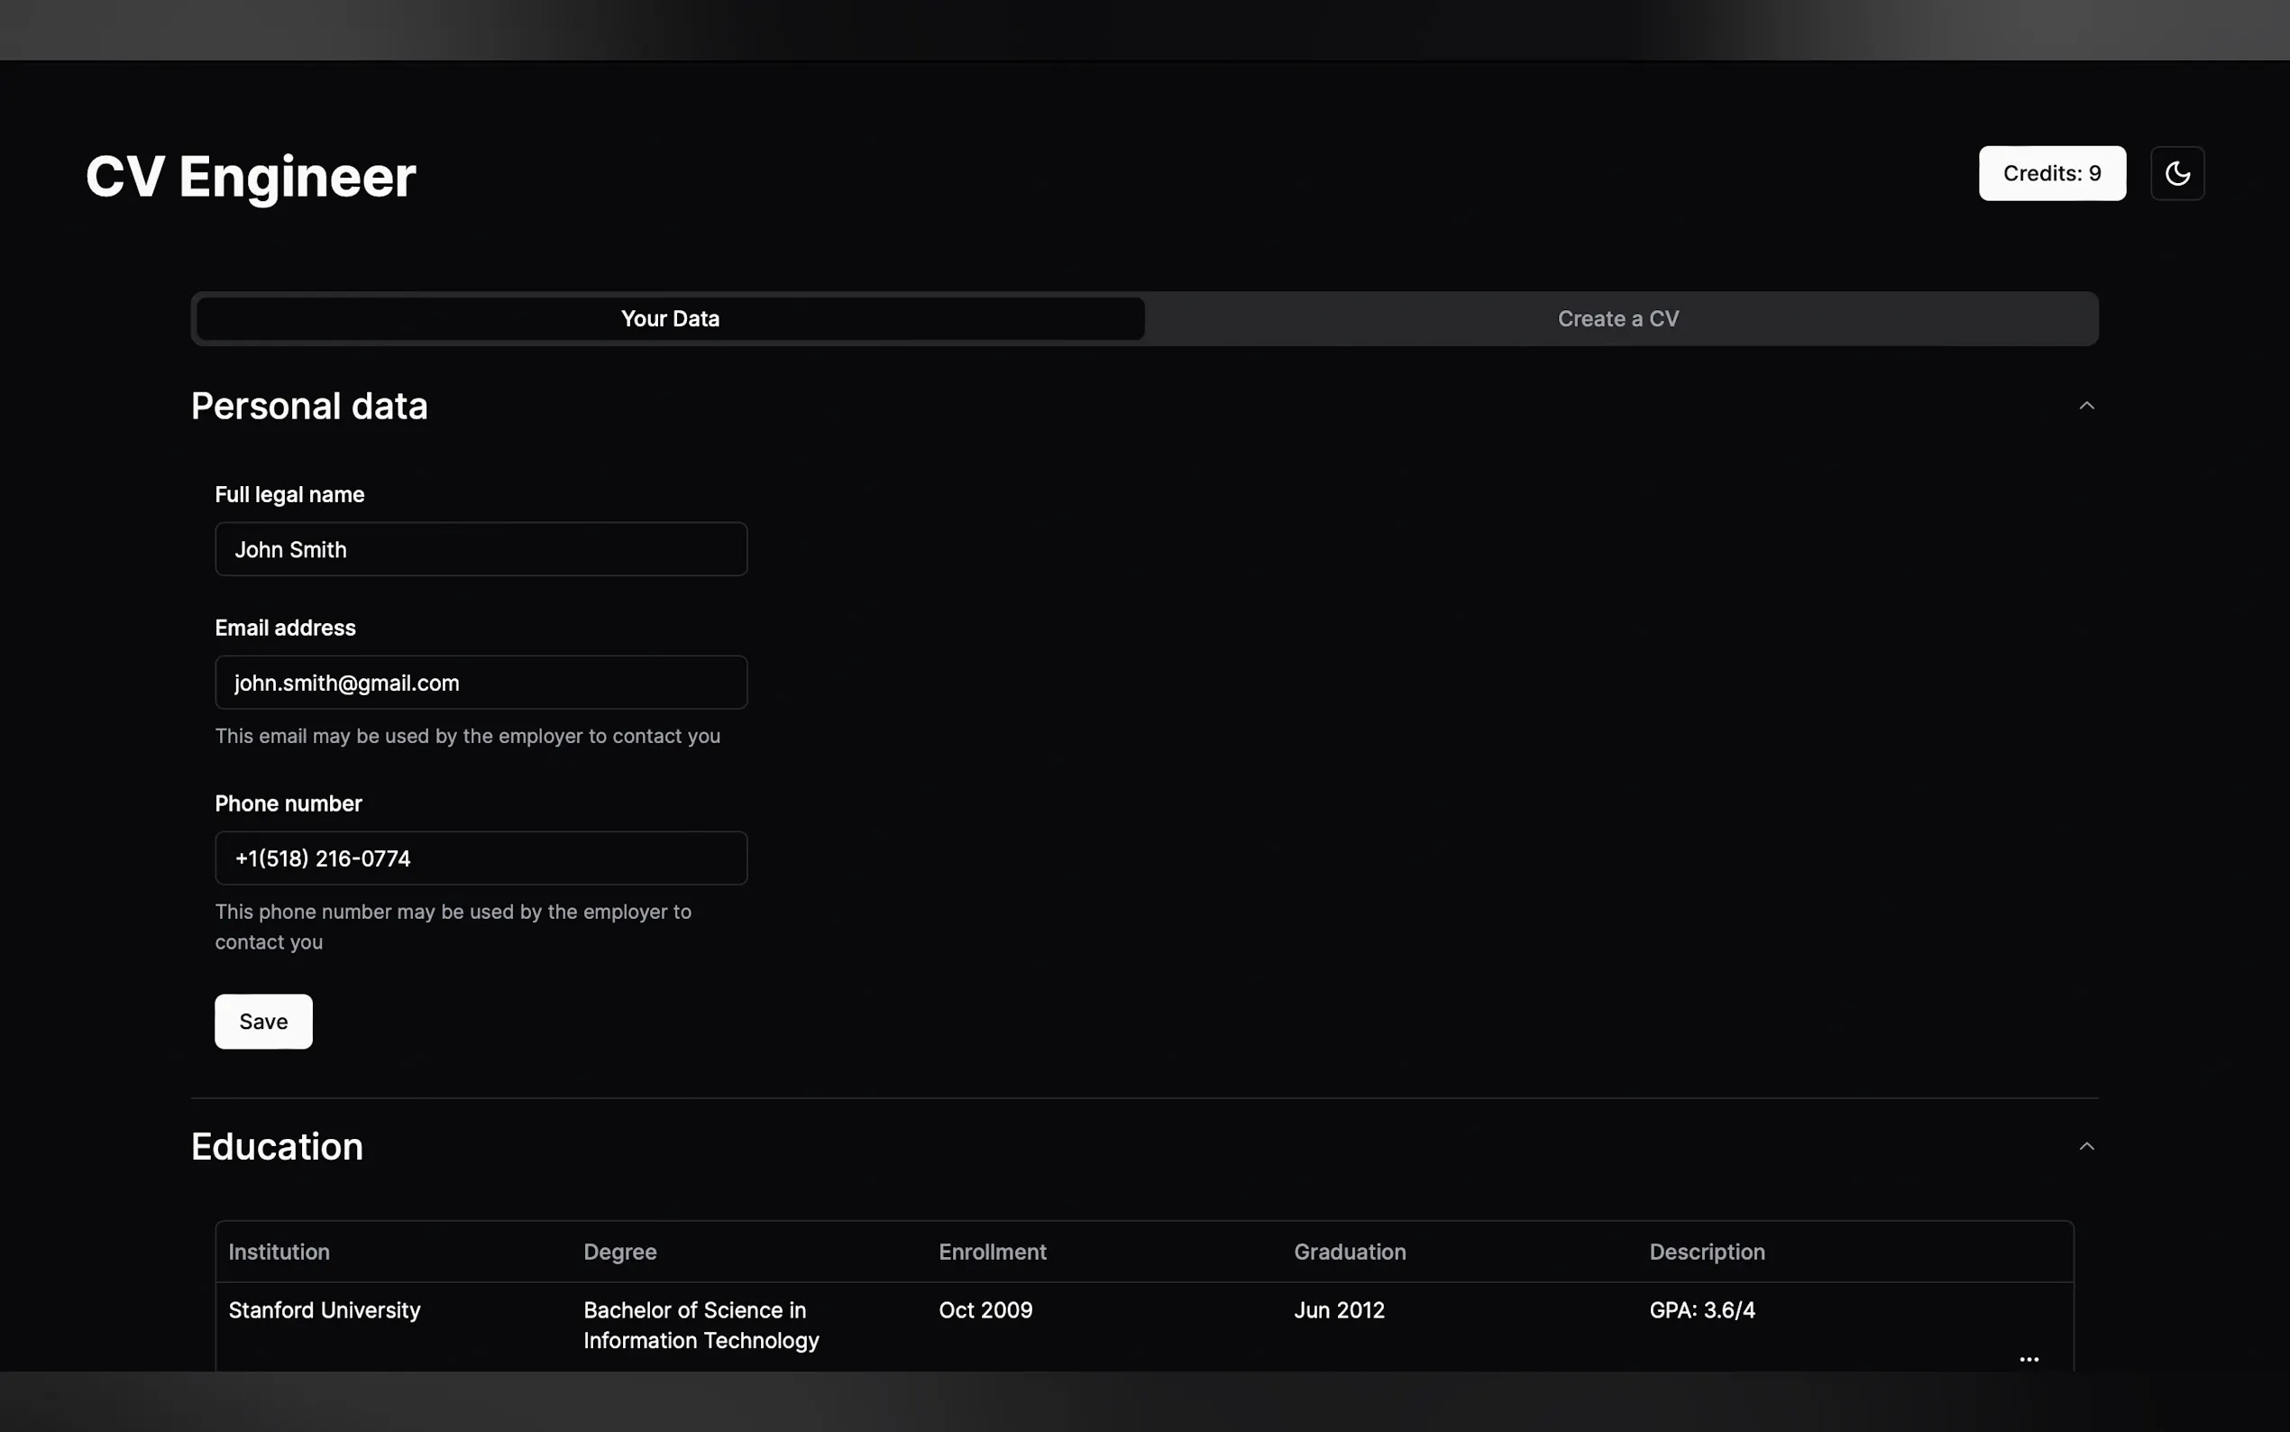Select the Your Data tab
Image resolution: width=2290 pixels, height=1432 pixels.
pyautogui.click(x=670, y=319)
